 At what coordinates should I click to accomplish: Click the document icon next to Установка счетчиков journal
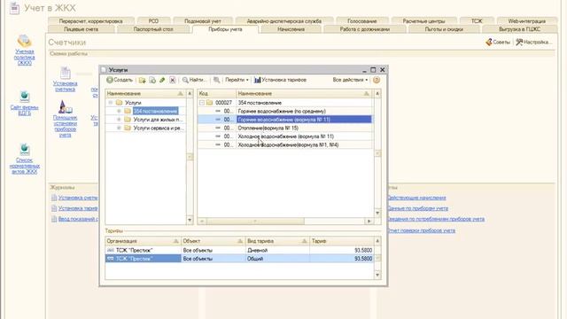click(x=54, y=198)
